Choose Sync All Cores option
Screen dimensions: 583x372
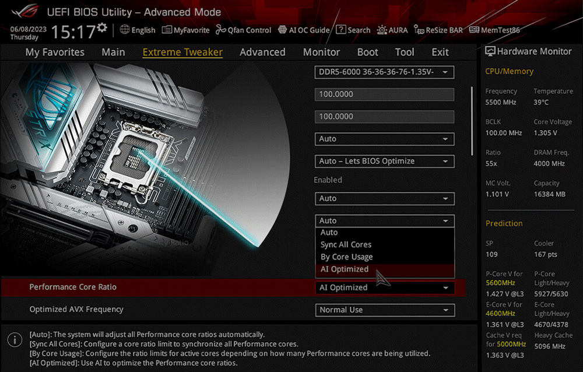384,245
